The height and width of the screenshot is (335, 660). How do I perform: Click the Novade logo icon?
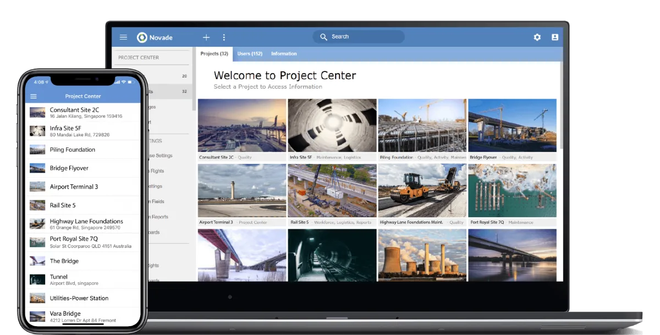coord(141,37)
